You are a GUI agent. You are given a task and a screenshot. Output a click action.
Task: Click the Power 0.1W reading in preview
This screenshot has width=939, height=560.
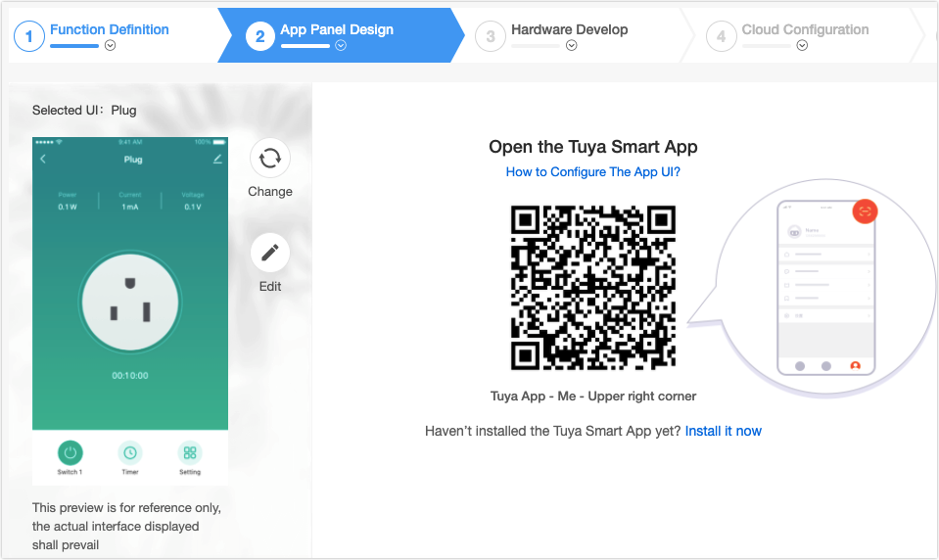(x=68, y=202)
